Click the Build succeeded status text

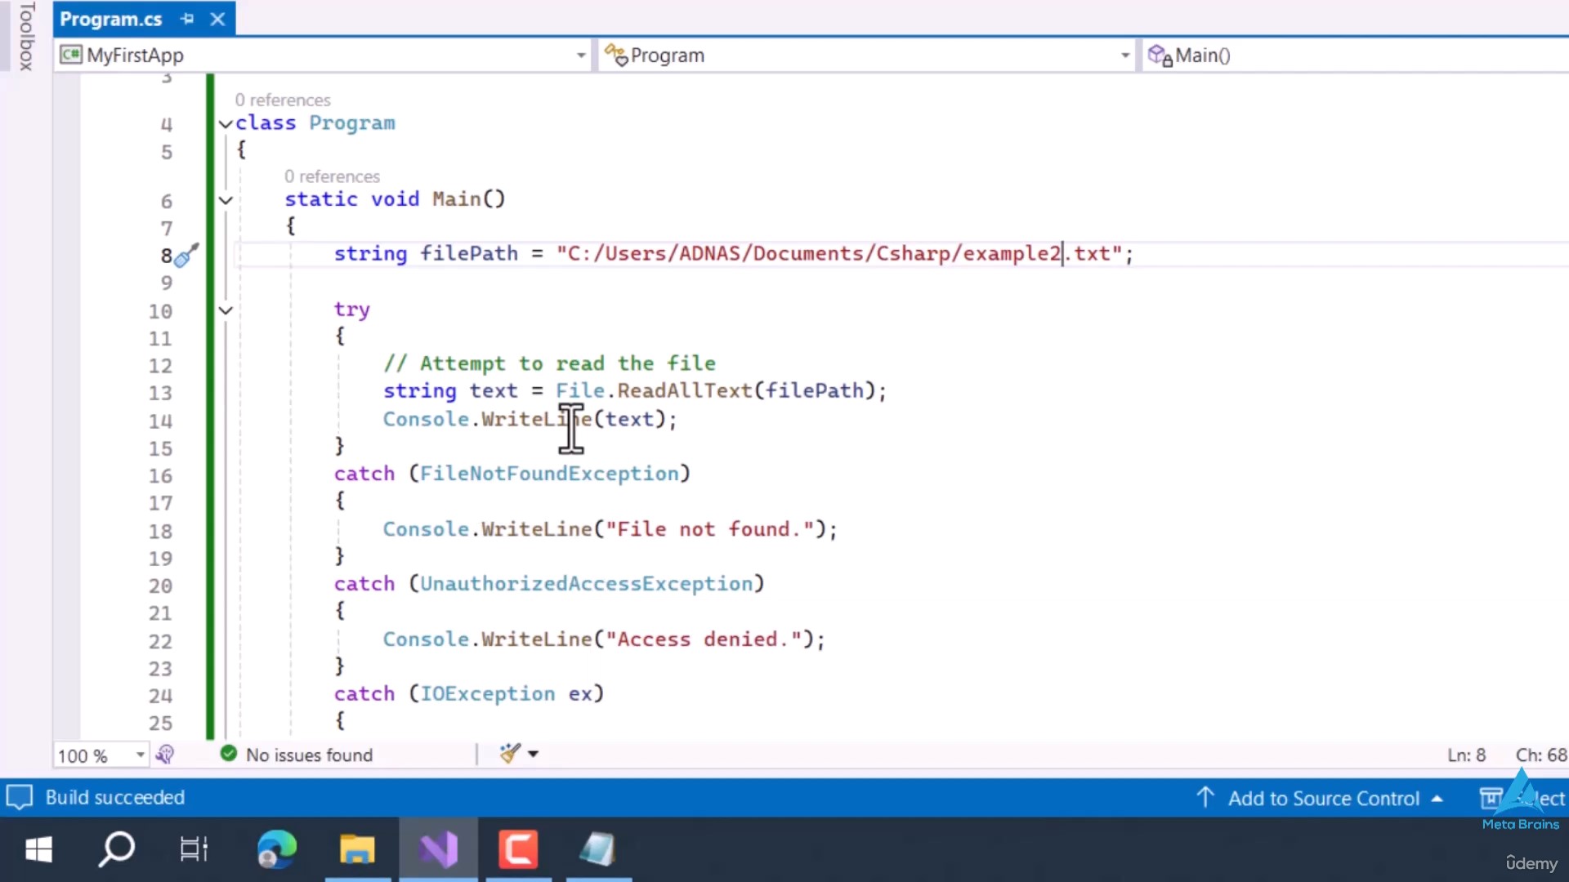click(x=115, y=797)
